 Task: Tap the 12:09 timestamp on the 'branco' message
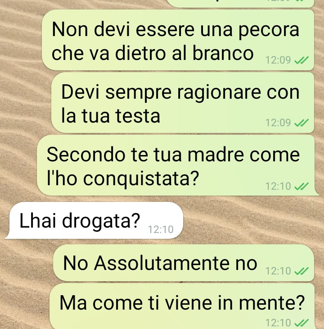coord(278,60)
